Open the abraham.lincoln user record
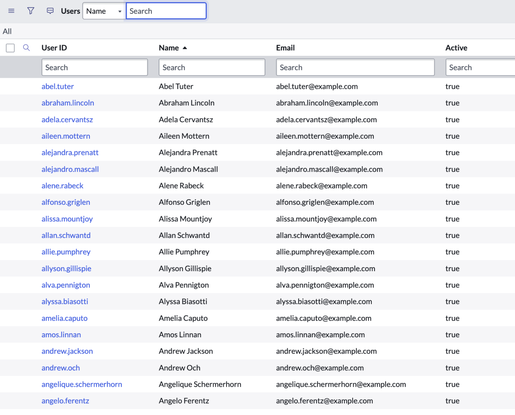 67,103
